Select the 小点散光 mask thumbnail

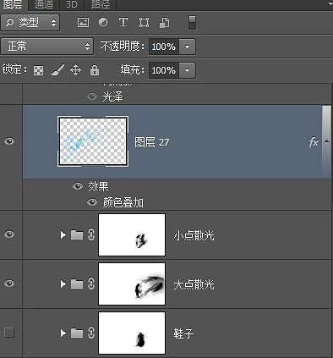coord(132,234)
